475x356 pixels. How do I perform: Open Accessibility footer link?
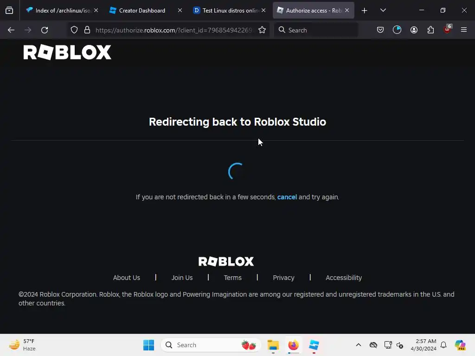(x=344, y=278)
